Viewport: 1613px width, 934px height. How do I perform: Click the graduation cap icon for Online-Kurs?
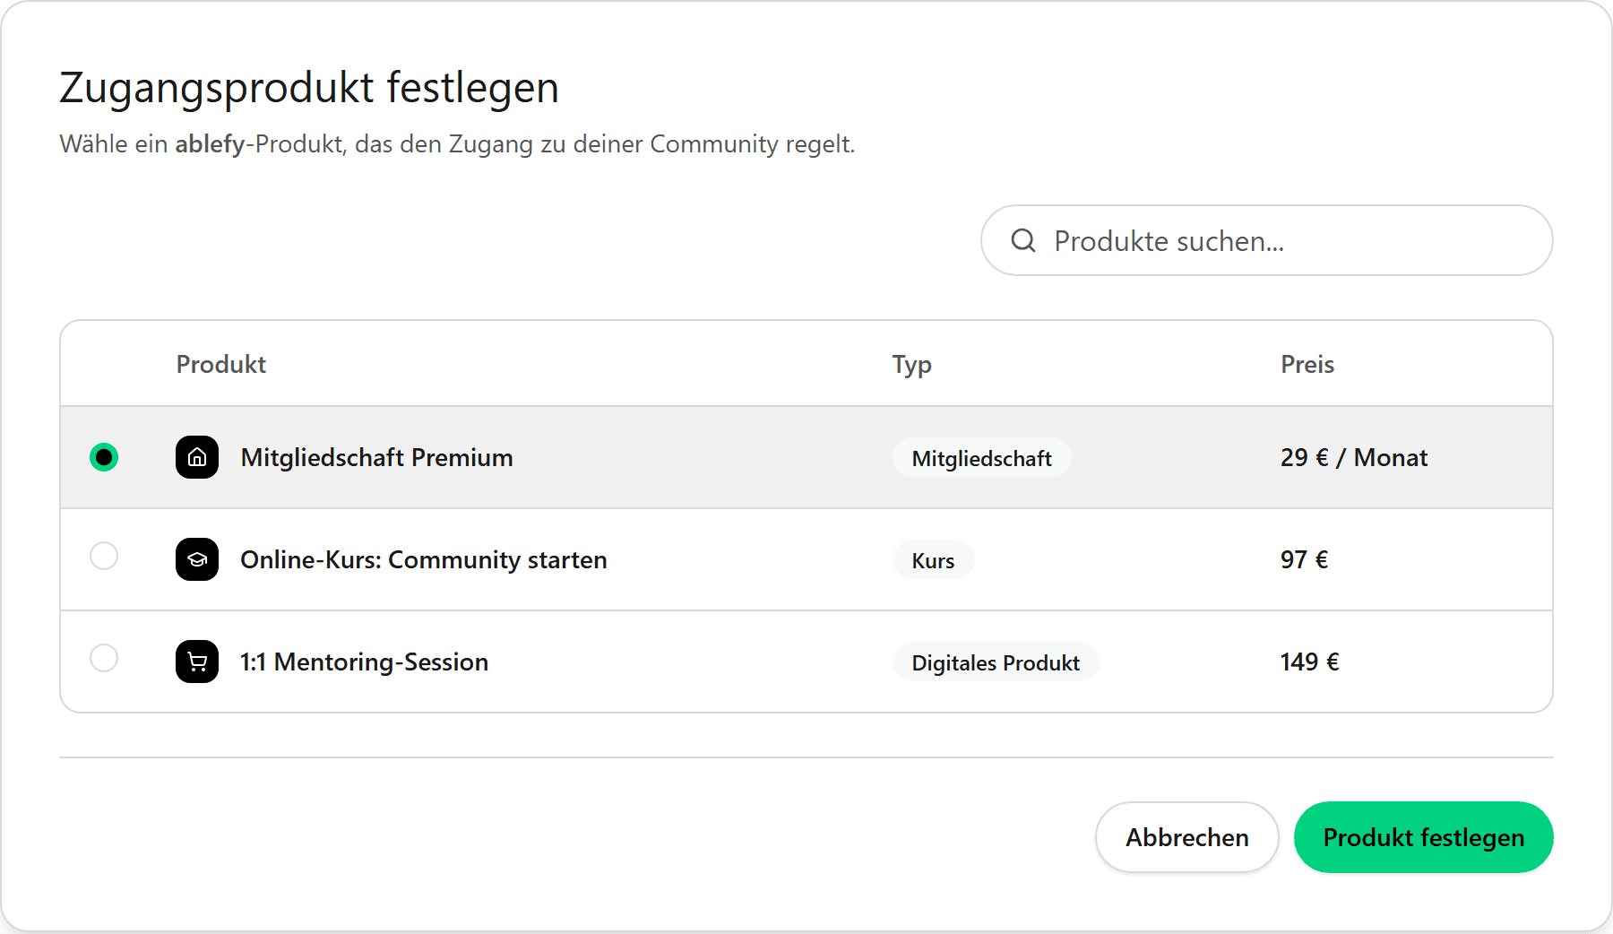[x=197, y=559]
